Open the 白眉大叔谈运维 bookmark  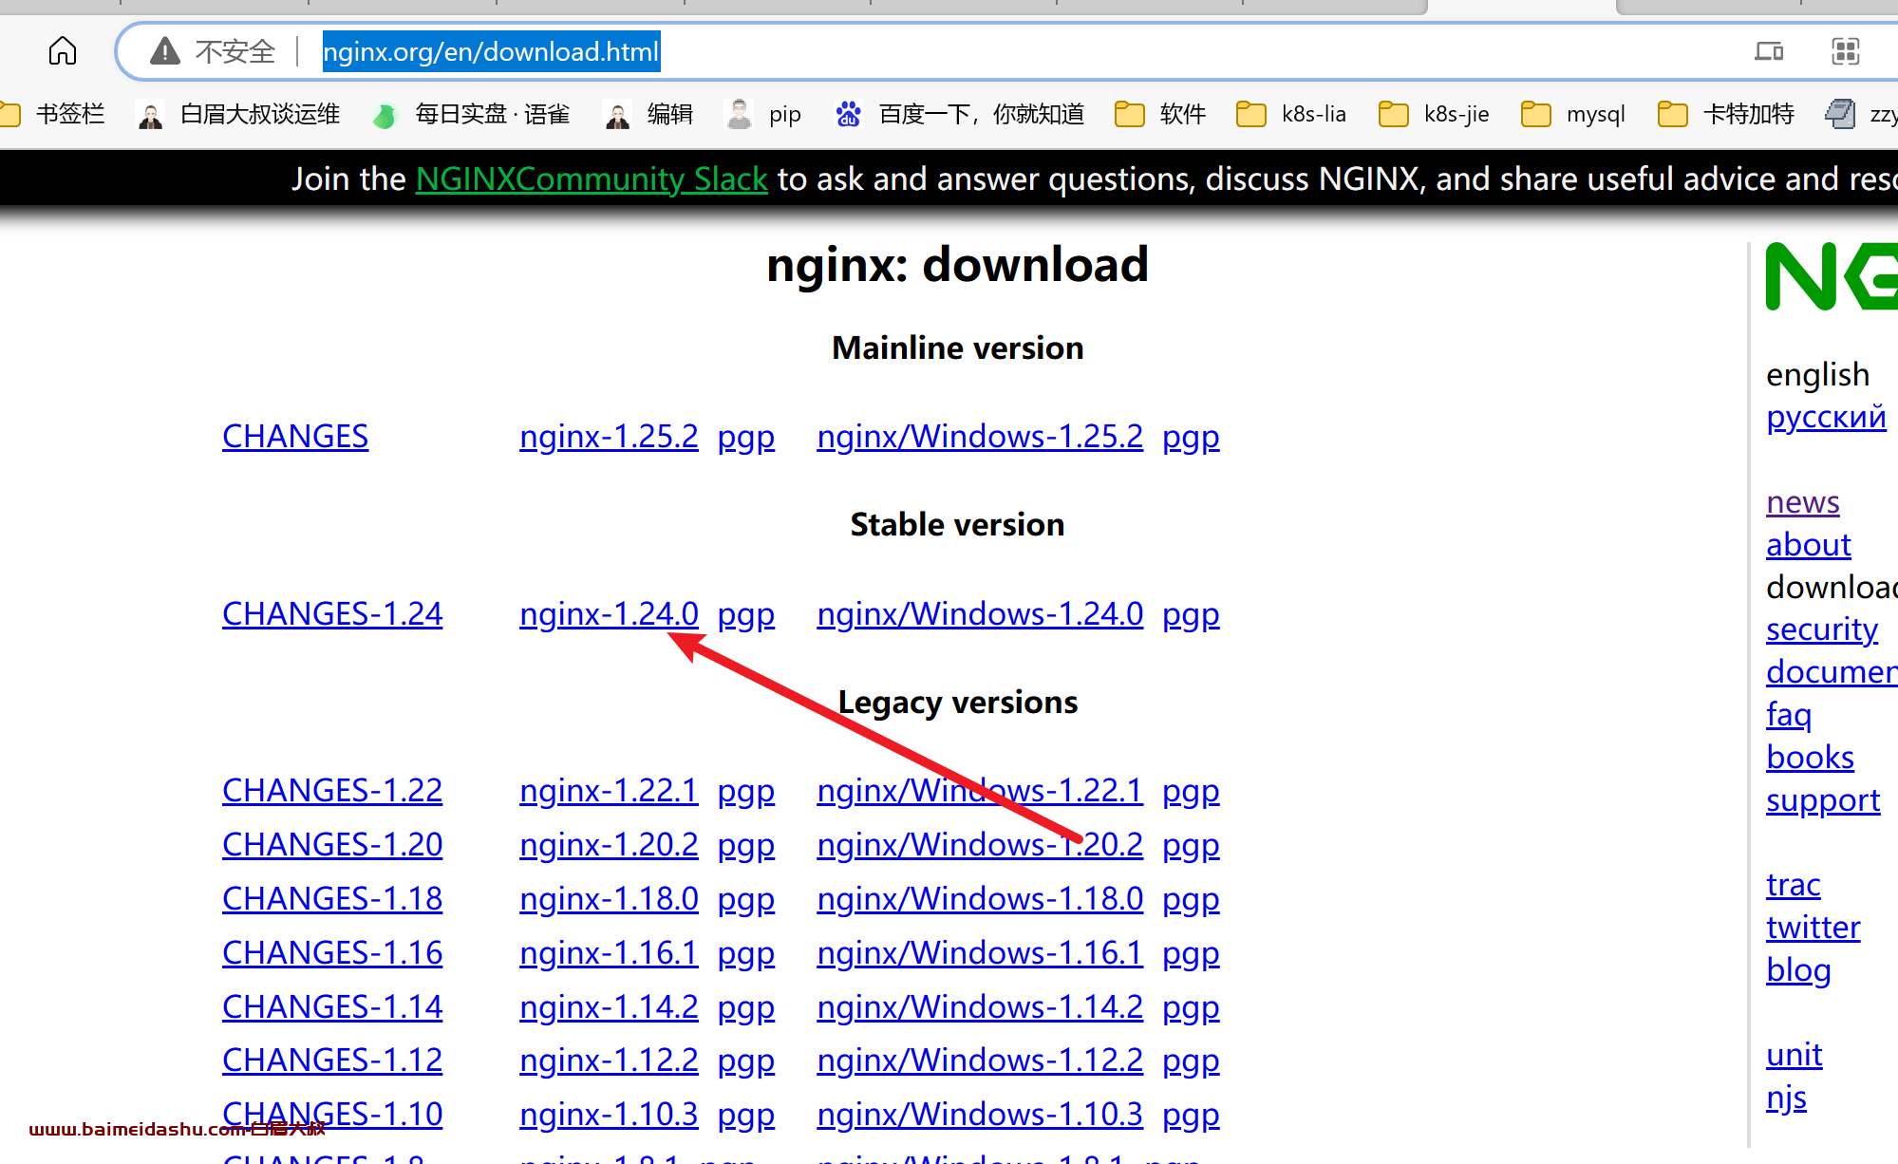point(239,114)
